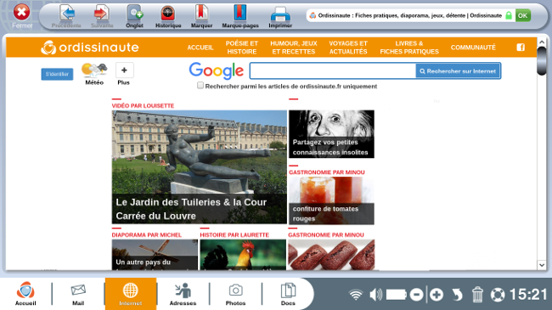Click the address bar page title field
This screenshot has height=310, width=552.
(410, 15)
